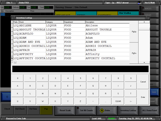Click the Takeout type icon in header
The image size is (161, 121).
tap(139, 3)
